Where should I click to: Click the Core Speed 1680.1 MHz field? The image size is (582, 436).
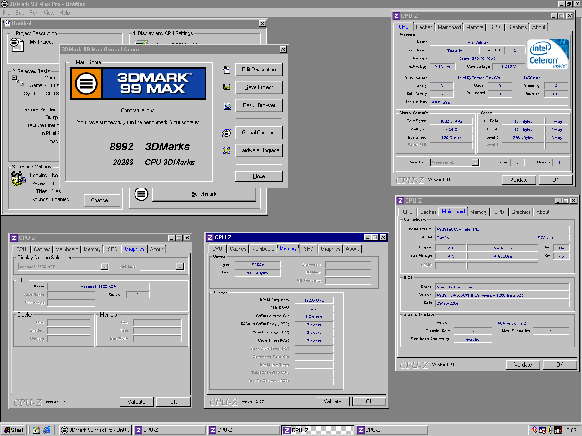point(451,121)
